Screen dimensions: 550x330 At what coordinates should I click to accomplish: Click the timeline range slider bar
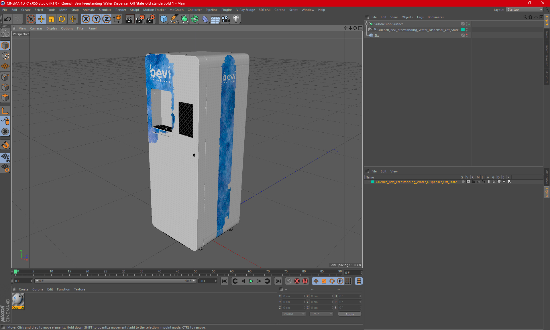(x=116, y=281)
